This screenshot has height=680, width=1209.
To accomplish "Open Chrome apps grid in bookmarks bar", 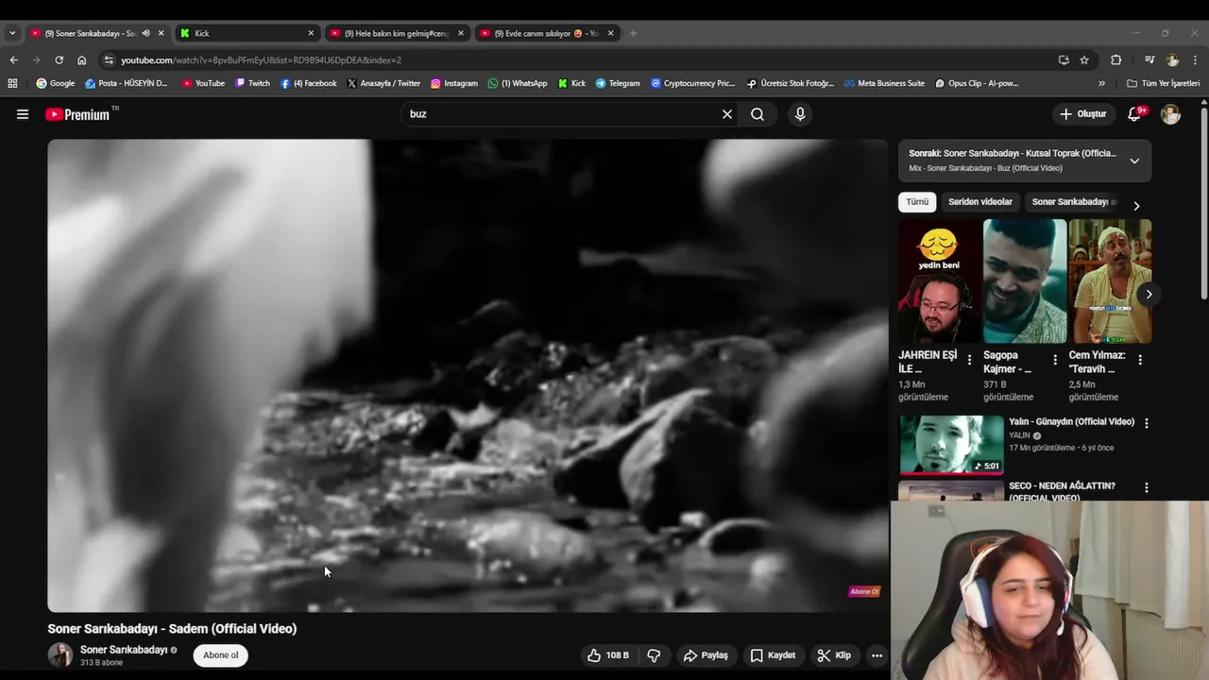I will [x=12, y=83].
